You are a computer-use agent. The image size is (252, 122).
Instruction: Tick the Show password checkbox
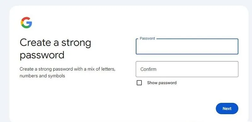[x=139, y=83]
